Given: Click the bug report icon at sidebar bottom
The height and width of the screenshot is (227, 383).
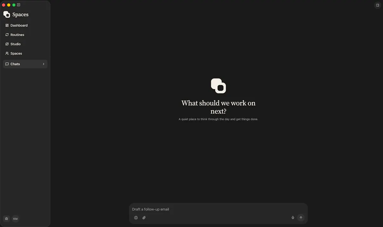Looking at the screenshot, I should pos(6,219).
